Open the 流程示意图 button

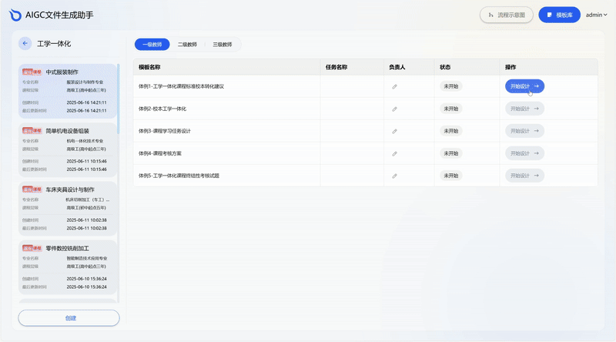click(507, 15)
